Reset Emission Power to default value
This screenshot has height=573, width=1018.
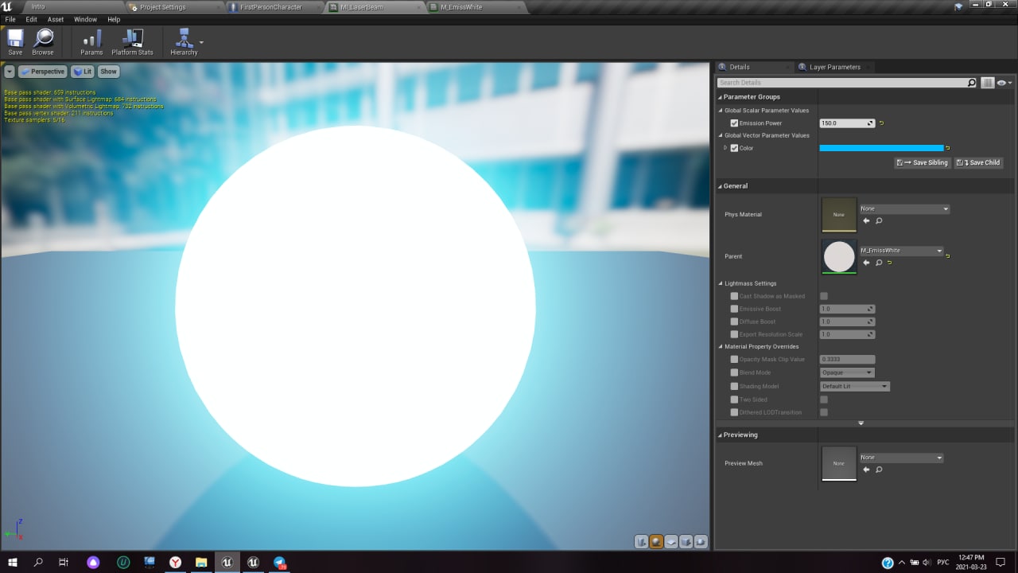(x=881, y=123)
